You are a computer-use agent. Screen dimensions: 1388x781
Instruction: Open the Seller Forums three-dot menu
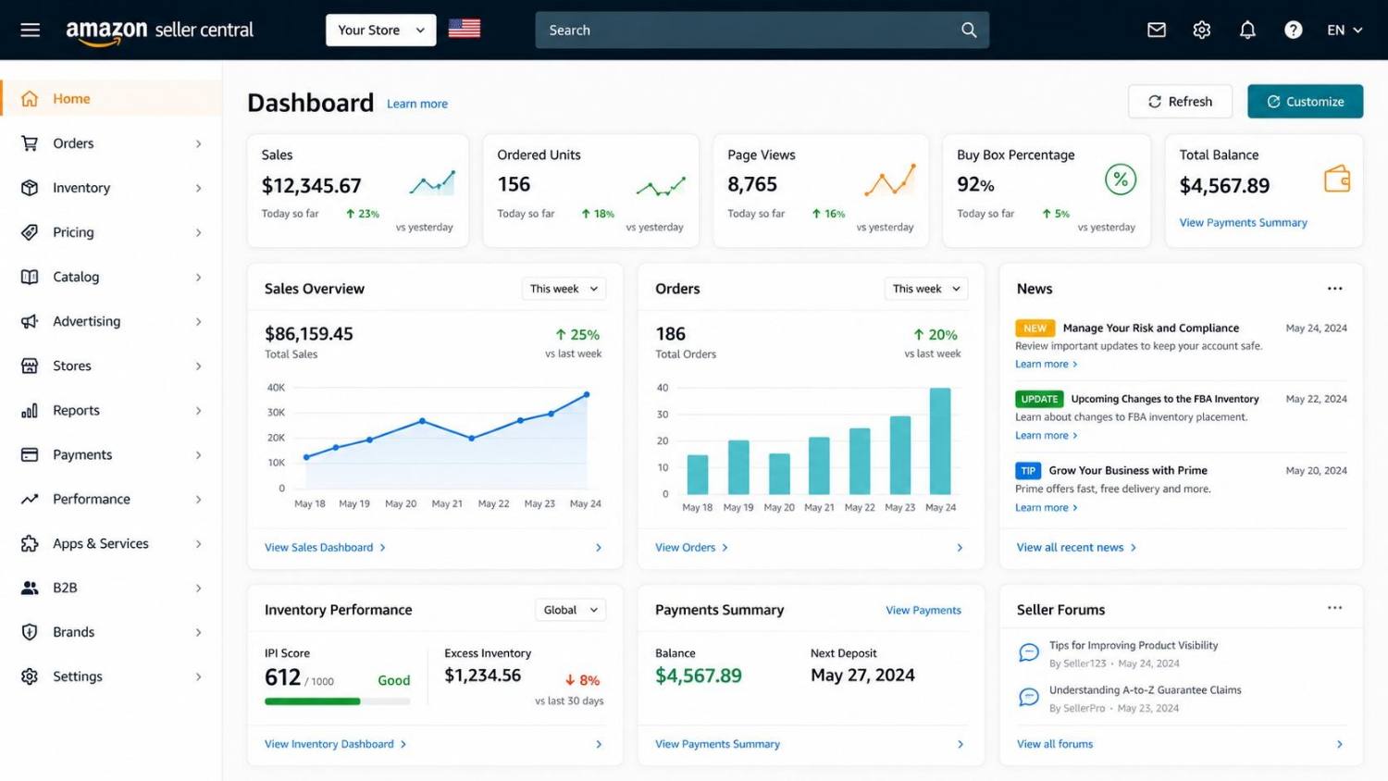[1334, 608]
